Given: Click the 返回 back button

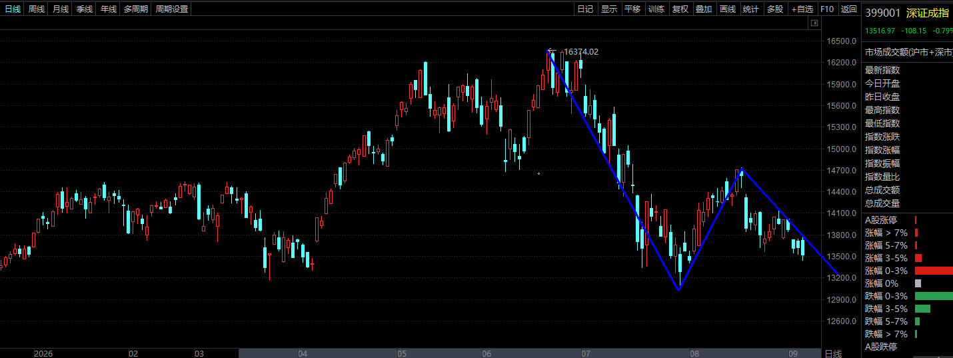Looking at the screenshot, I should [x=849, y=9].
